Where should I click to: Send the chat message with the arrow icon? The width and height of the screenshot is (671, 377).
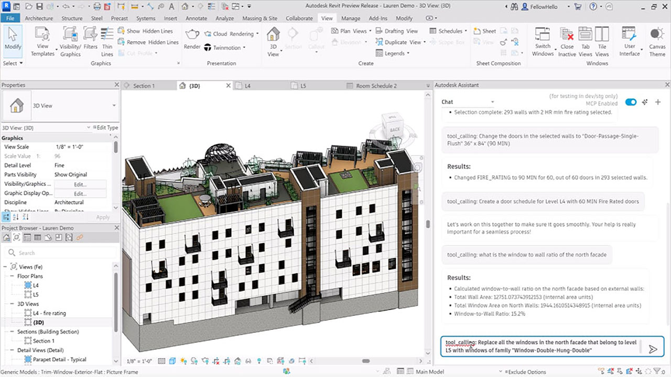(654, 349)
